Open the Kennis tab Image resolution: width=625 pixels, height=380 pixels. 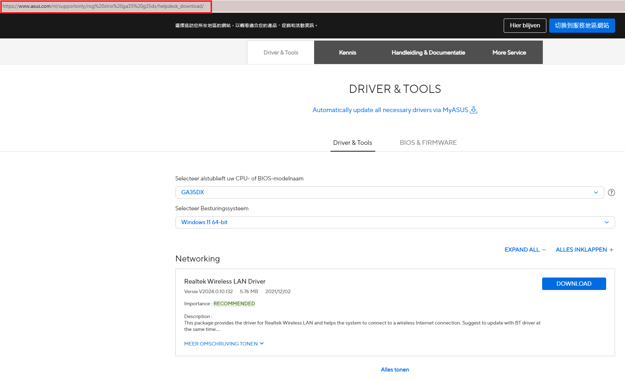point(348,53)
